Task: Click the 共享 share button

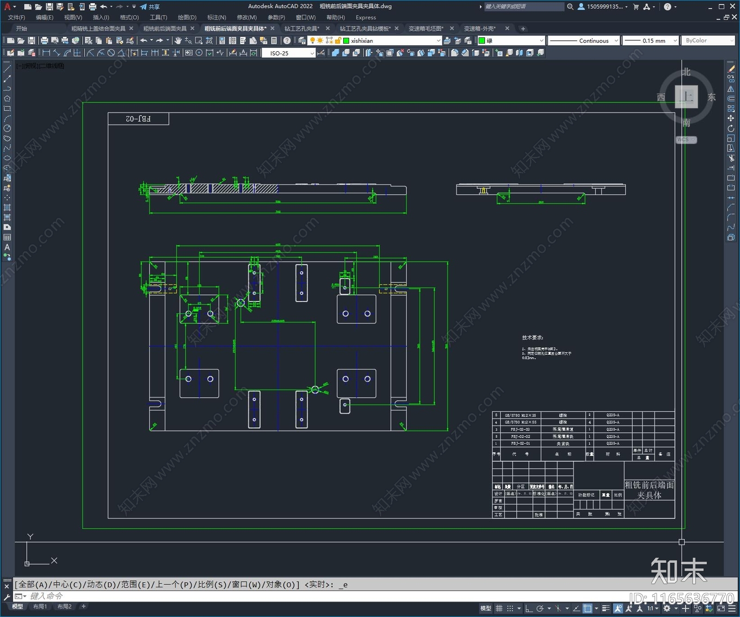Action: click(150, 6)
